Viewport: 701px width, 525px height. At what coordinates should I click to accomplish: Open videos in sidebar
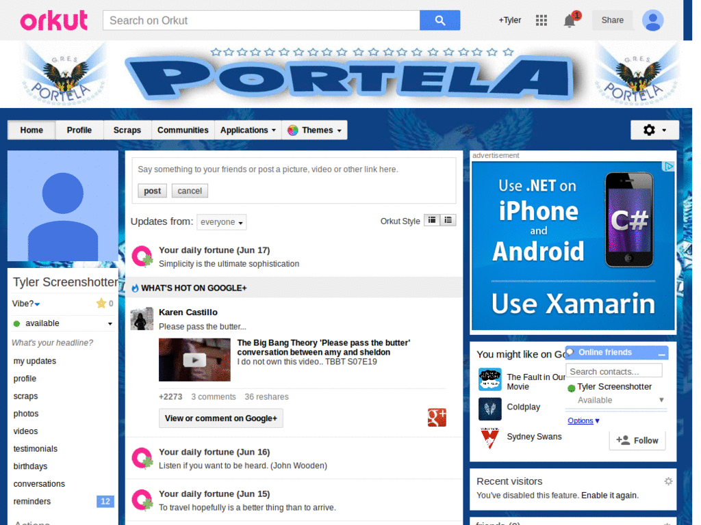click(x=25, y=431)
